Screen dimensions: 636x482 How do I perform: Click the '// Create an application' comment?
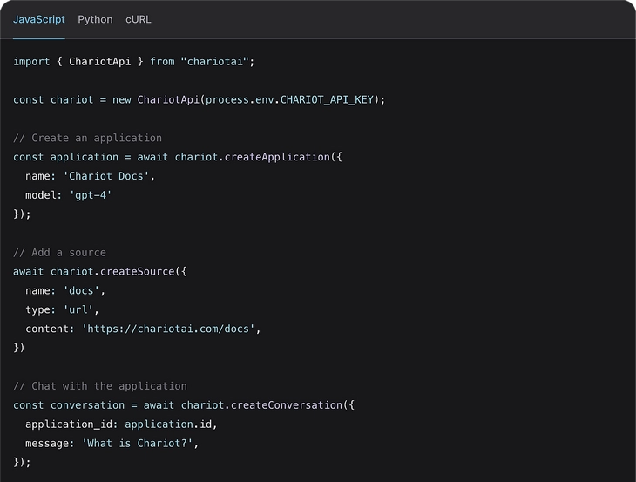[x=88, y=138]
